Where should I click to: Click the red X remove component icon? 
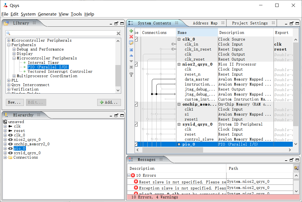(131, 37)
